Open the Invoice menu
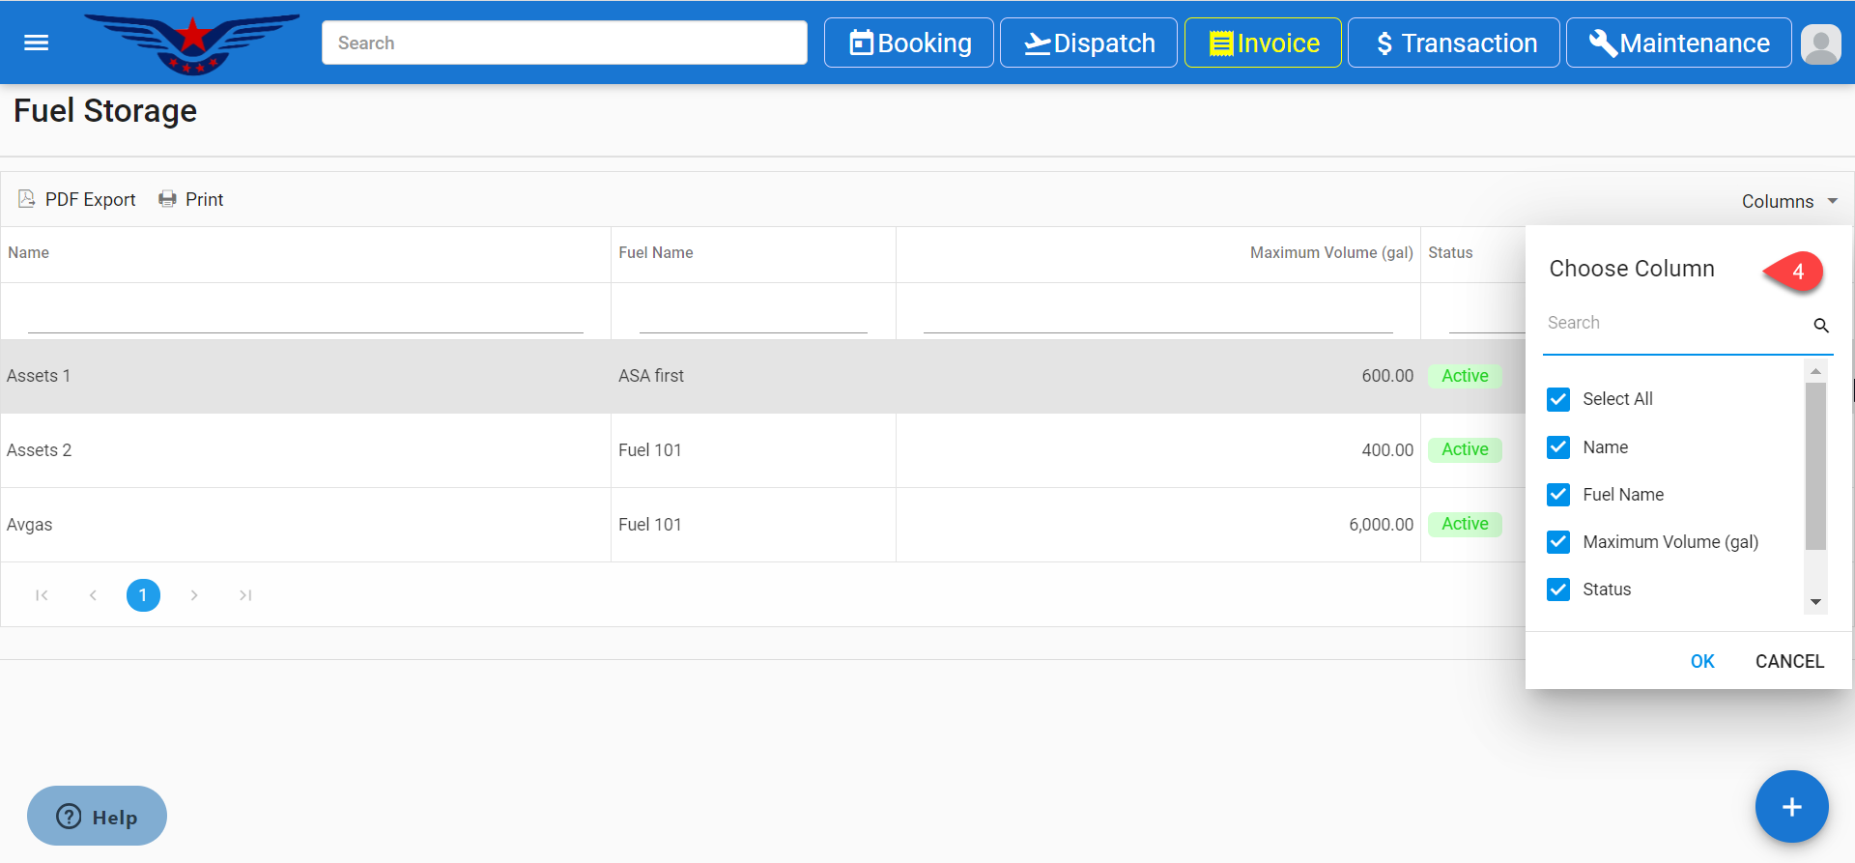The width and height of the screenshot is (1855, 863). pos(1263,43)
